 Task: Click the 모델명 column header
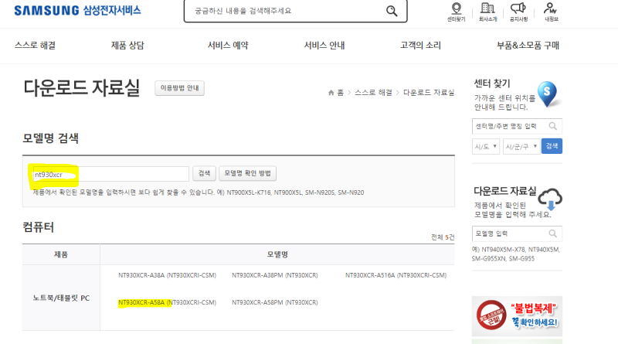pos(277,254)
